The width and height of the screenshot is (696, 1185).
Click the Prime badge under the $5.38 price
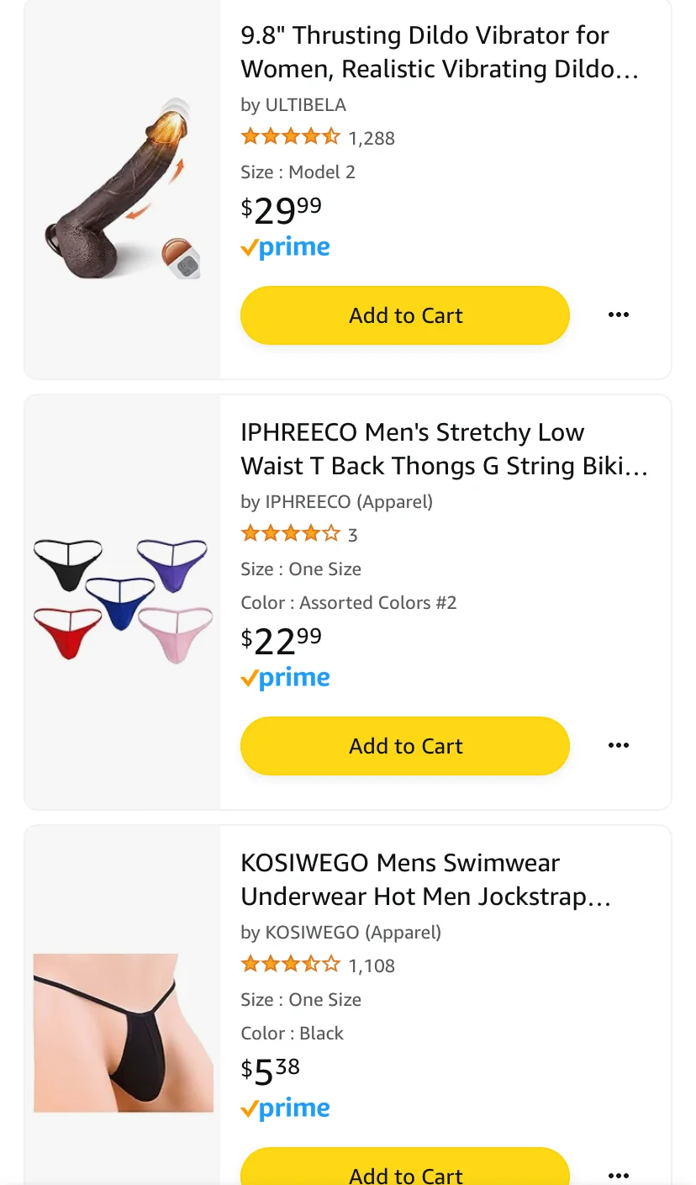click(x=285, y=1109)
